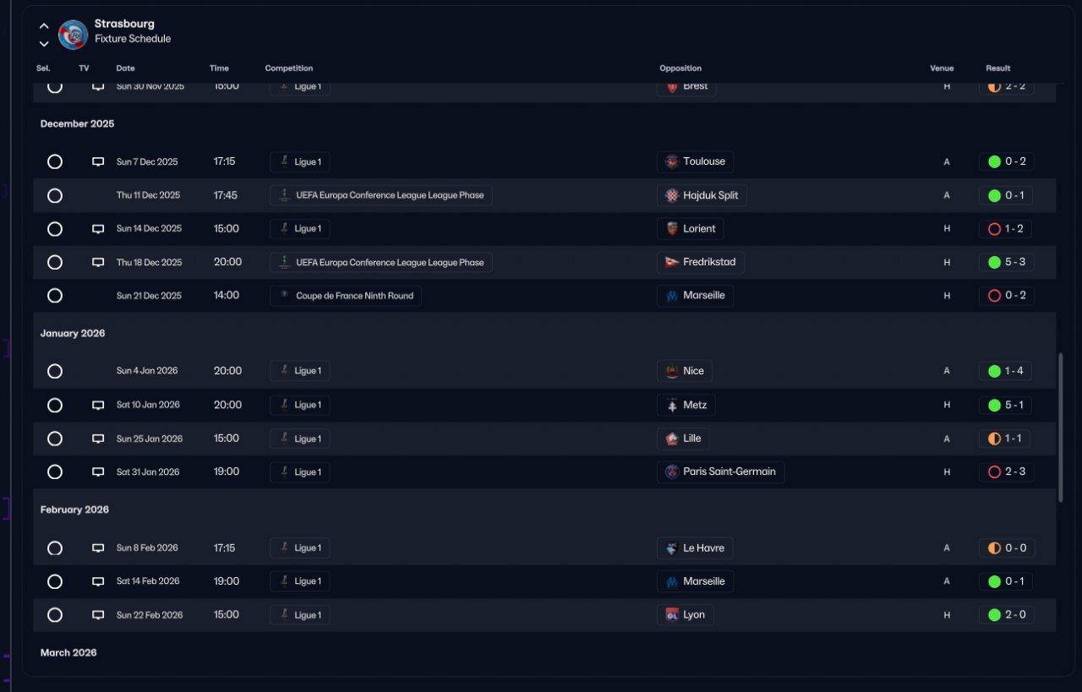
Task: Tick the selection circle for Lorient
Action: [55, 228]
